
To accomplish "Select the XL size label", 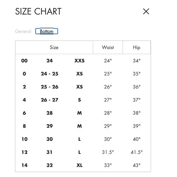I will (x=79, y=165).
